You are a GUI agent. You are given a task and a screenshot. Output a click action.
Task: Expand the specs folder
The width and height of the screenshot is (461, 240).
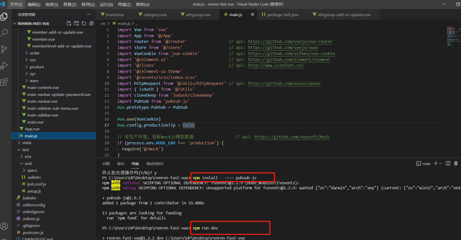click(54, 170)
